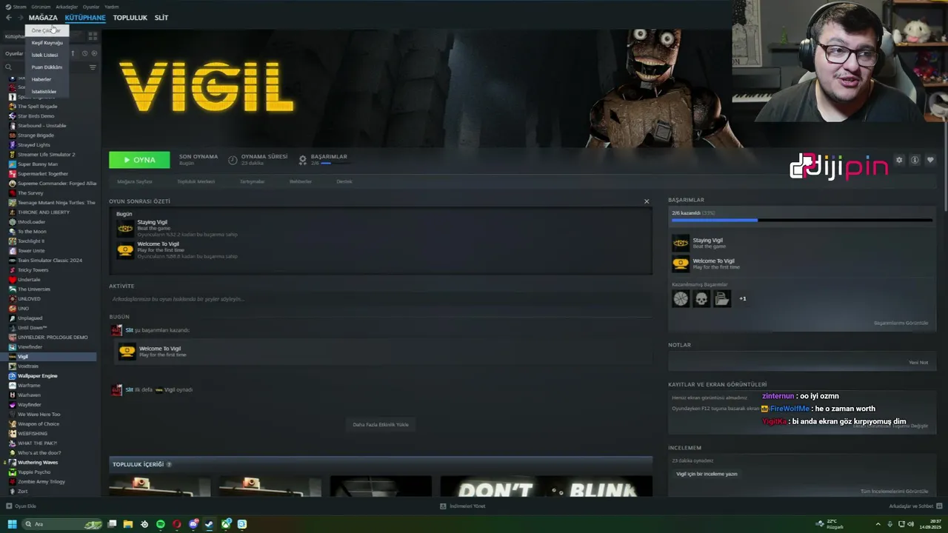Open the Windows Start button
The image size is (948, 533).
point(12,524)
